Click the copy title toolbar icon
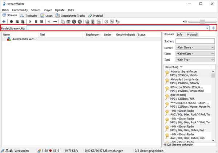This screenshot has width=218, height=153. (63, 22)
